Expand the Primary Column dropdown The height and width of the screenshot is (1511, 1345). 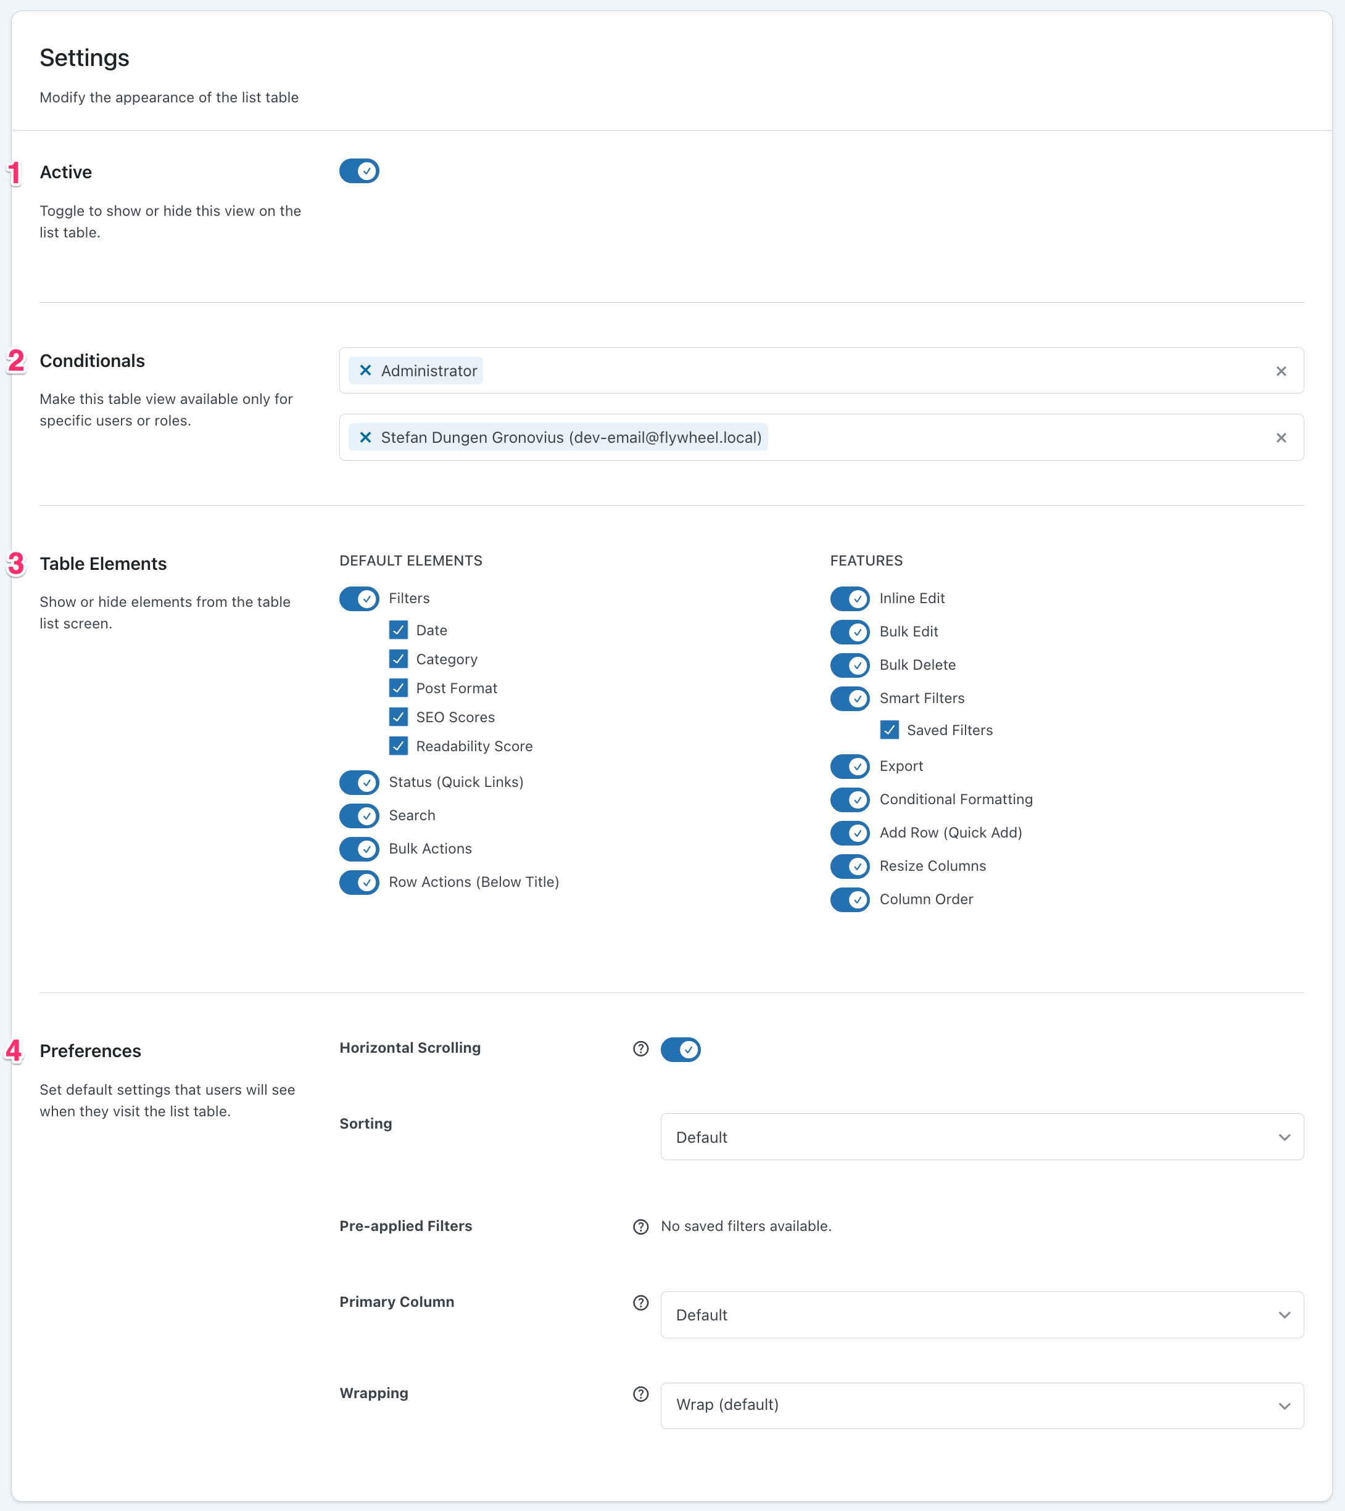pos(981,1315)
